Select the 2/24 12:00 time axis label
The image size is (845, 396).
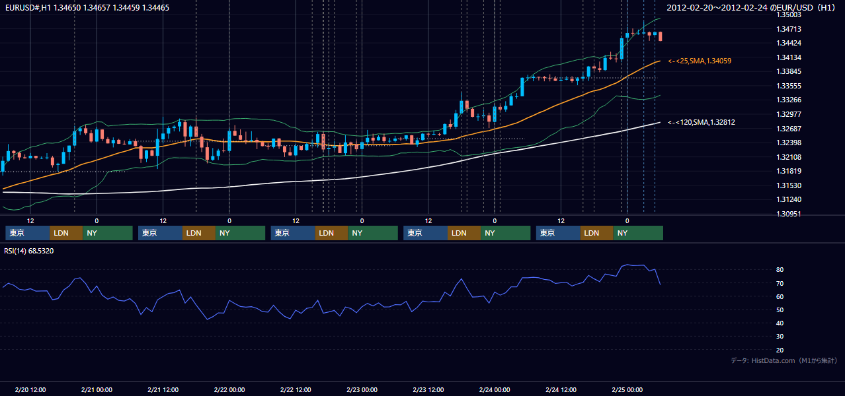[561, 389]
